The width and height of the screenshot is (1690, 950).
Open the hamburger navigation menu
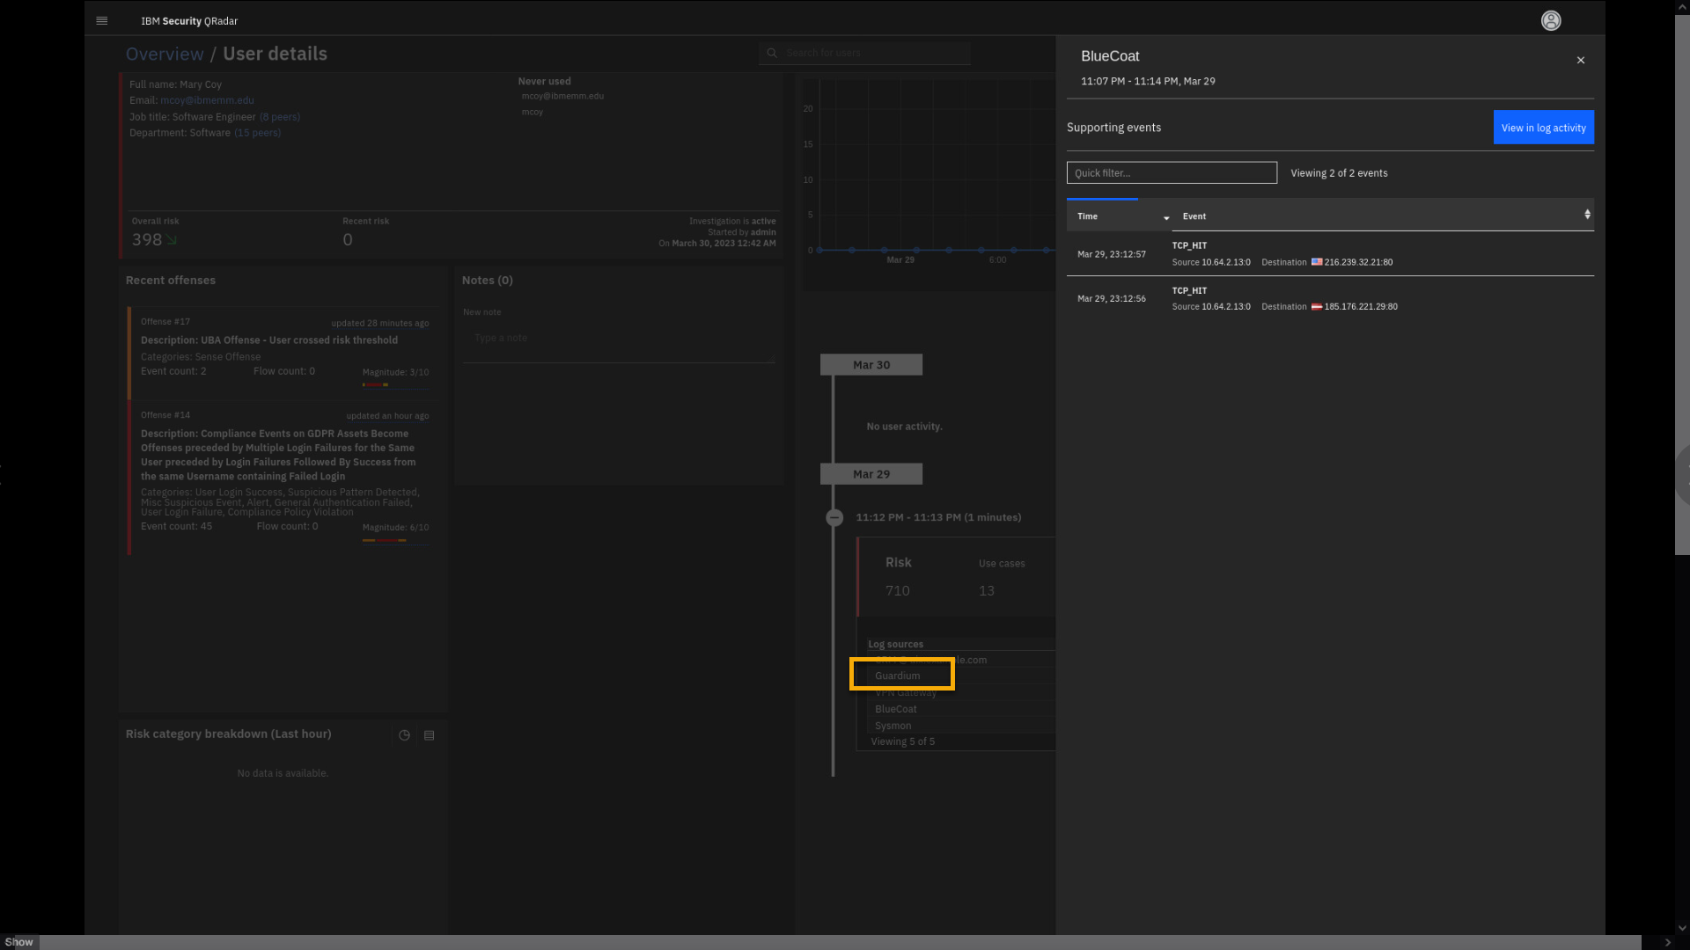(x=102, y=20)
